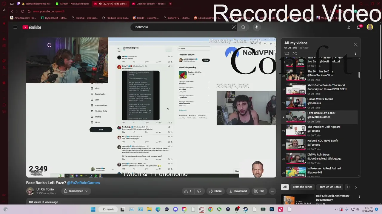Open Discord from taskbar
The width and height of the screenshot is (382, 214).
click(175, 209)
